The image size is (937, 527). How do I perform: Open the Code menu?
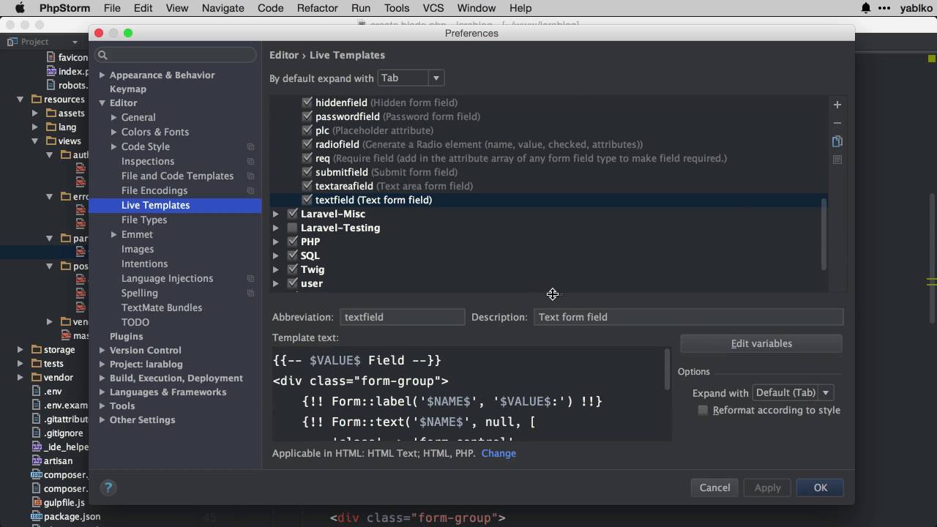tap(270, 8)
